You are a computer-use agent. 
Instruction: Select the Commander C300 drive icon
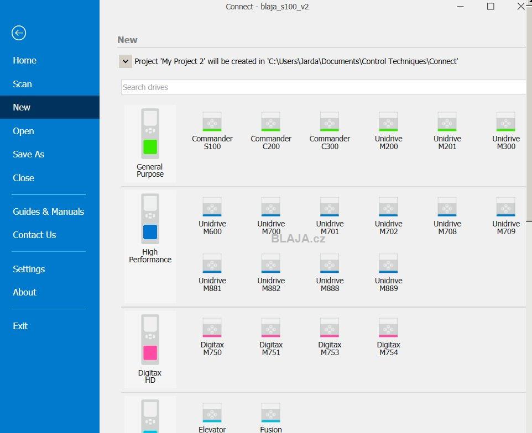(330, 122)
